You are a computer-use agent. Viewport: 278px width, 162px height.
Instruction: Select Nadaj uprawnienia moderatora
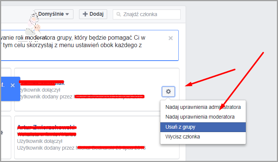click(x=203, y=117)
